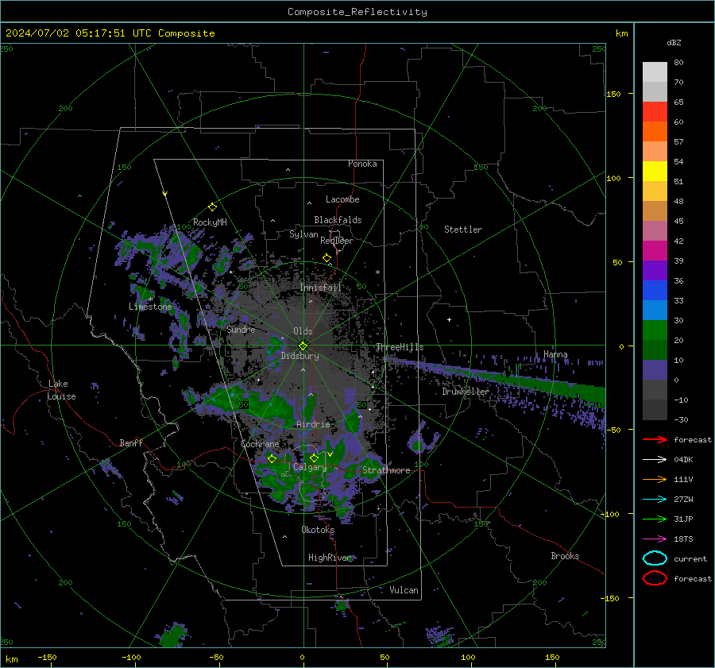The height and width of the screenshot is (668, 715).
Task: Select the light blue 30–33 dBZ swatch
Action: coord(655,310)
